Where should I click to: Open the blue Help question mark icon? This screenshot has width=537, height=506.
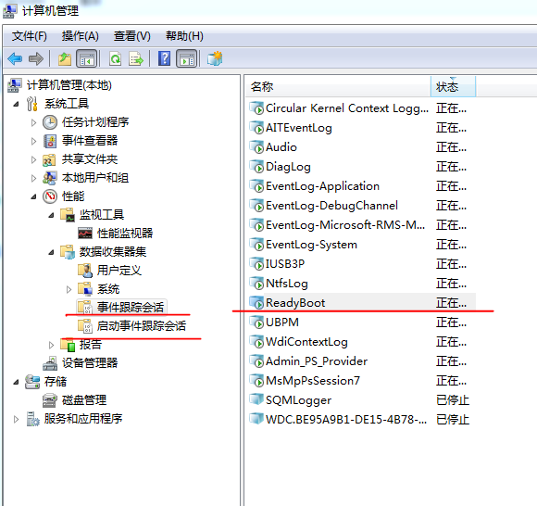165,58
